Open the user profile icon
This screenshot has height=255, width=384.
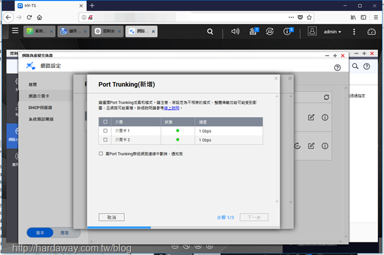(312, 31)
